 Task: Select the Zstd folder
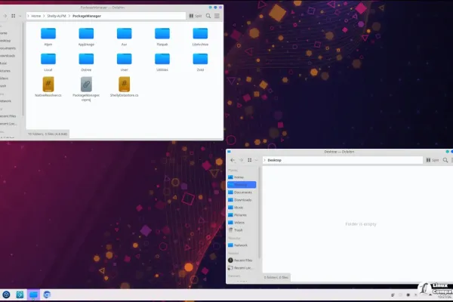click(x=200, y=62)
